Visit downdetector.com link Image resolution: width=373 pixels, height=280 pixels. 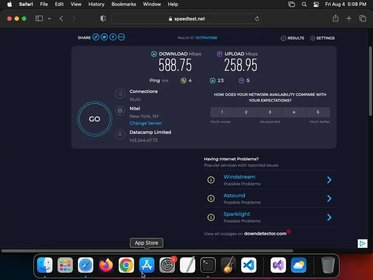tap(265, 234)
